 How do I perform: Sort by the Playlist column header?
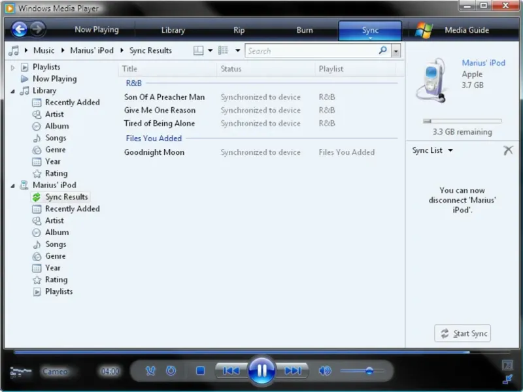(355, 69)
